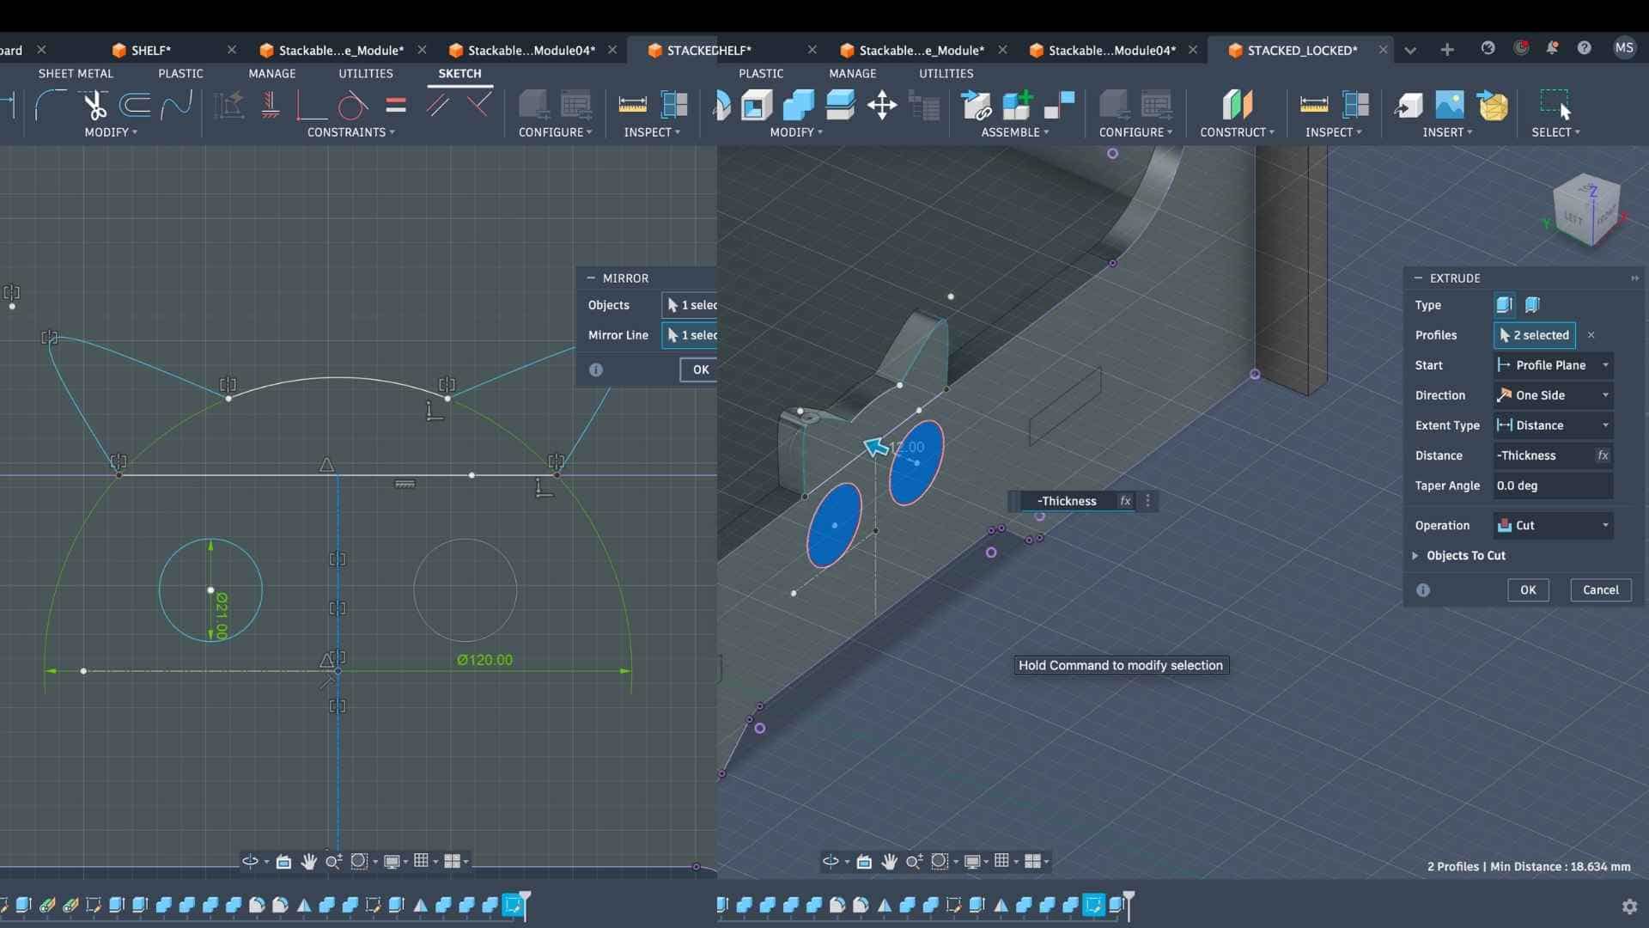Screen dimensions: 1649x928
Task: Activate Mirror Line selection box
Action: pyautogui.click(x=691, y=335)
